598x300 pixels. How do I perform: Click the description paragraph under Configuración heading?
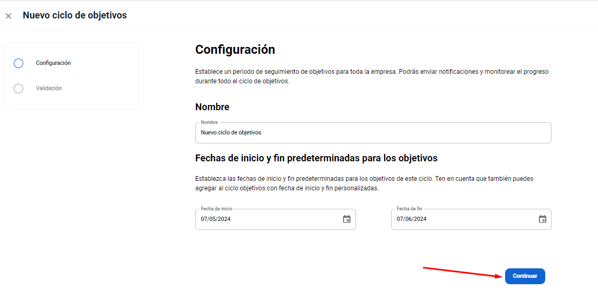[x=372, y=76]
